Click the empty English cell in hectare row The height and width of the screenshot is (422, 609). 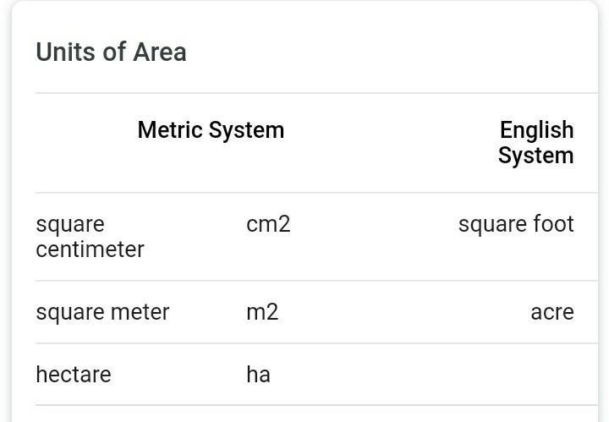pyautogui.click(x=507, y=375)
